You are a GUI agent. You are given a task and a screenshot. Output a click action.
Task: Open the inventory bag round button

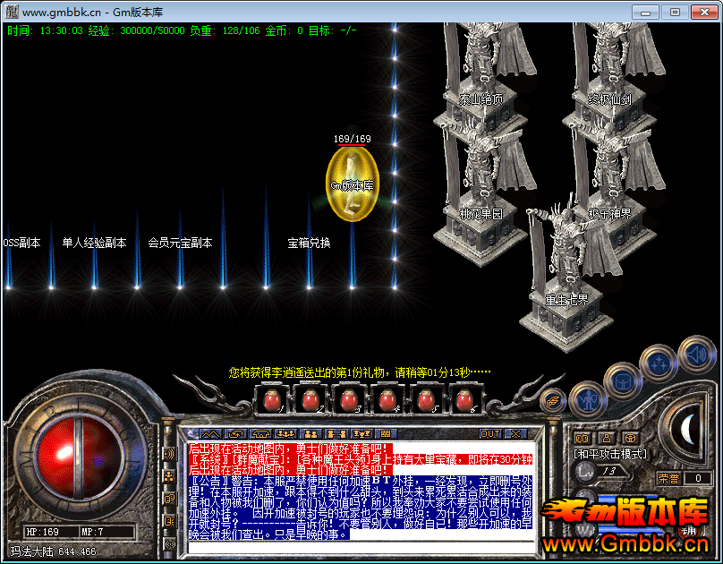[x=622, y=381]
